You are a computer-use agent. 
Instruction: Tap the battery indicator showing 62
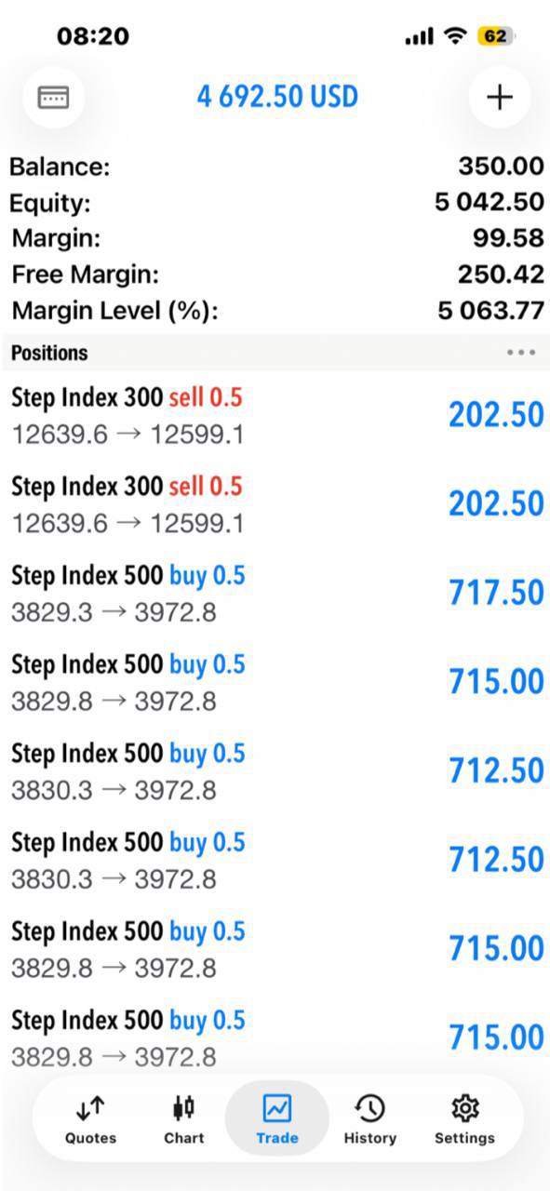(x=495, y=36)
